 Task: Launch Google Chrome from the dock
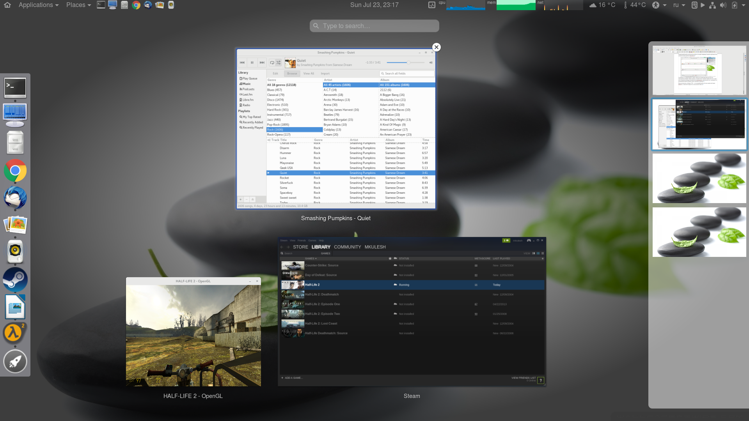coord(15,170)
